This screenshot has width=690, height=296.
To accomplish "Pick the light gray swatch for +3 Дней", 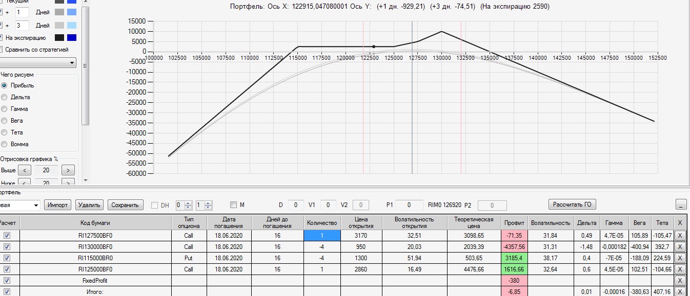I will point(59,25).
